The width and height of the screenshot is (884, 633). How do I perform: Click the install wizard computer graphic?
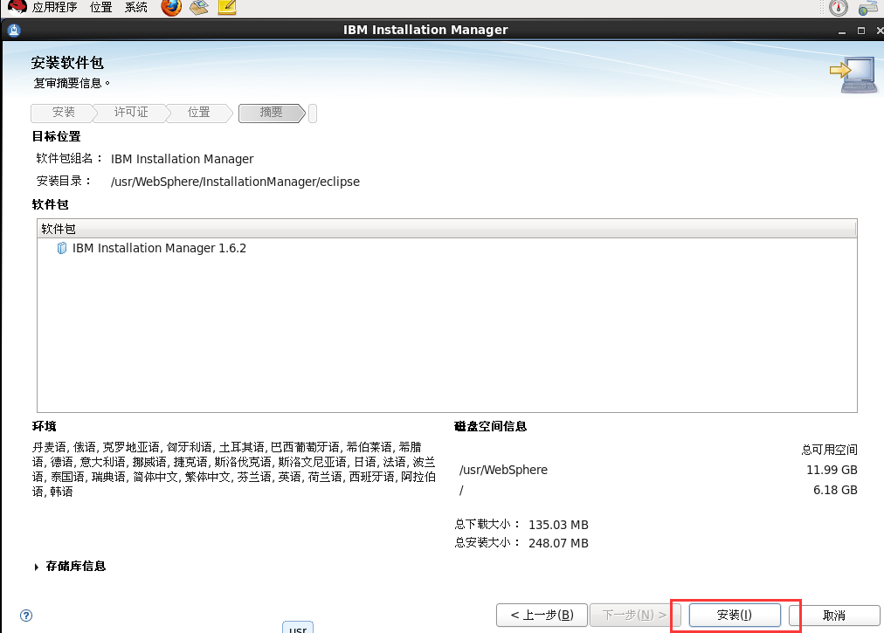point(853,74)
